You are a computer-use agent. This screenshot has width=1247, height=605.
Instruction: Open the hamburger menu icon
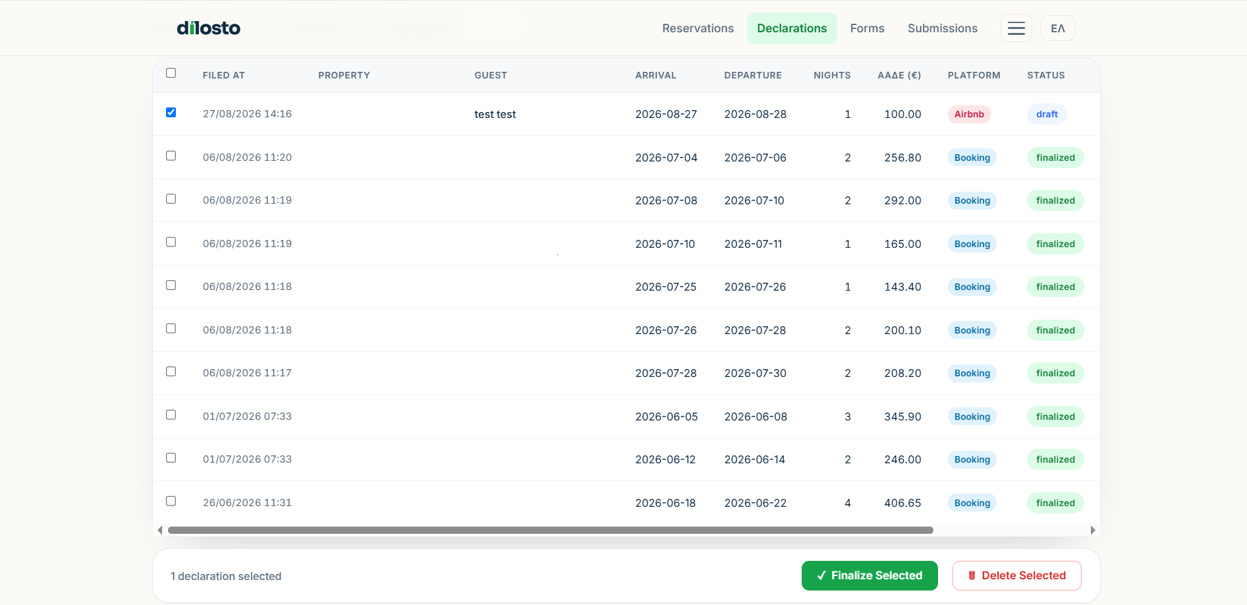point(1016,28)
